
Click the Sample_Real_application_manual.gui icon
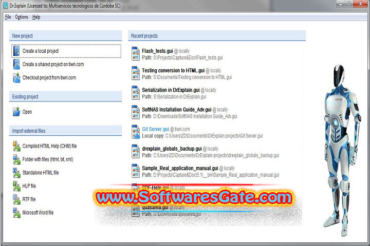[136, 171]
